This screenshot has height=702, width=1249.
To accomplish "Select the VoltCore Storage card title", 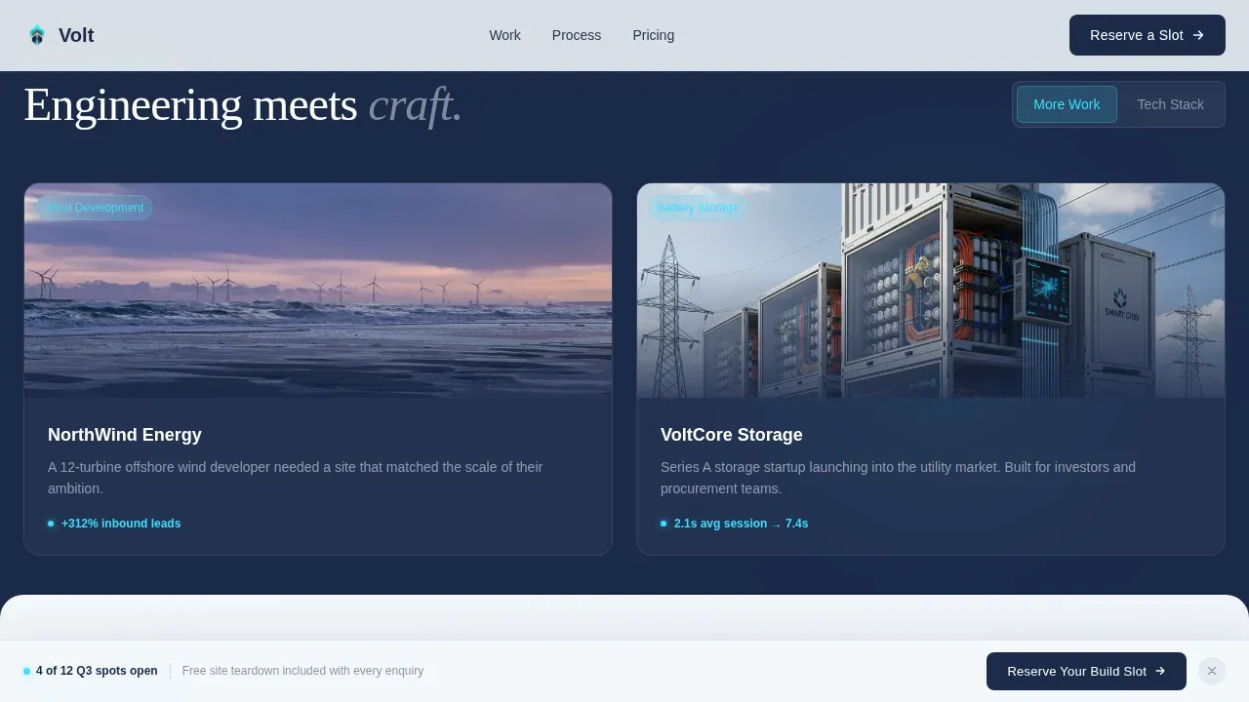I will click(732, 435).
